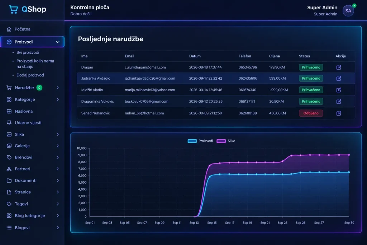Click the Udarne vijesti pin icon

(9, 123)
